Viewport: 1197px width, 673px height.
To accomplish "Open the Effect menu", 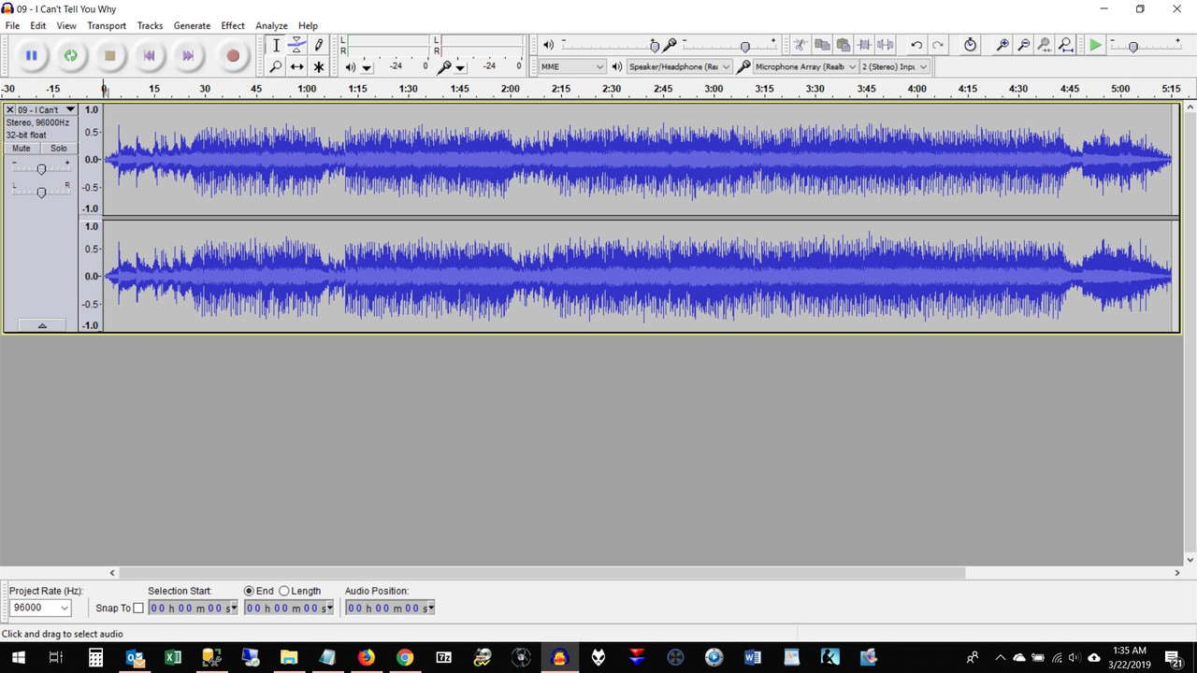I will (233, 25).
